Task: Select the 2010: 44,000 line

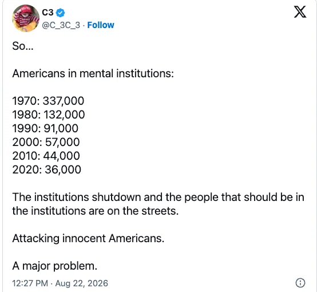Action: tap(46, 156)
